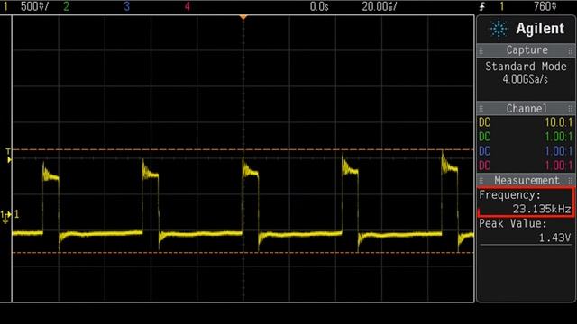Click the Agilent starburst logo icon
The height and width of the screenshot is (324, 577).
[499, 29]
